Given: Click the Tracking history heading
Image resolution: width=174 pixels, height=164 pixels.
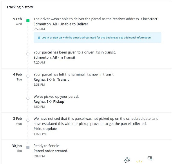Looking at the screenshot, I should point(20,7).
